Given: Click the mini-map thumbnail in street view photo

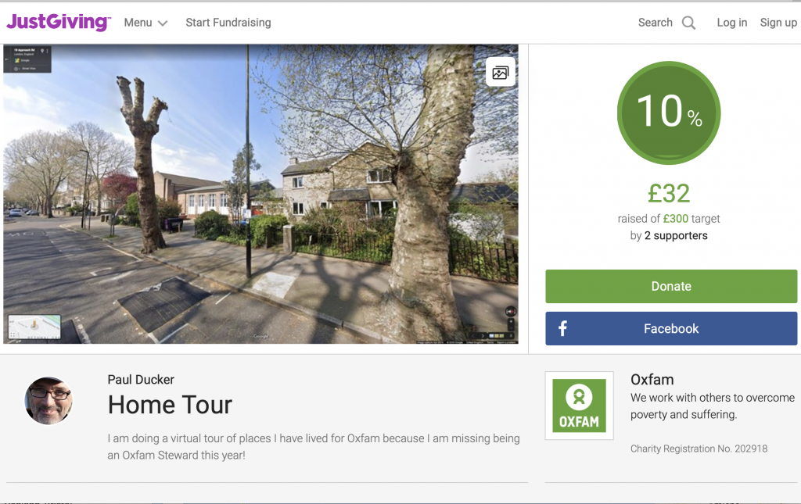Looking at the screenshot, I should tap(34, 327).
